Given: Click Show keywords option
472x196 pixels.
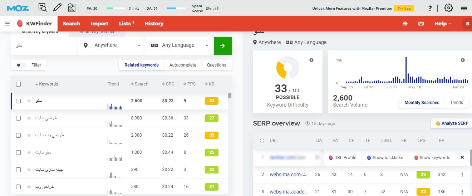Looking at the screenshot, I should coord(432,158).
